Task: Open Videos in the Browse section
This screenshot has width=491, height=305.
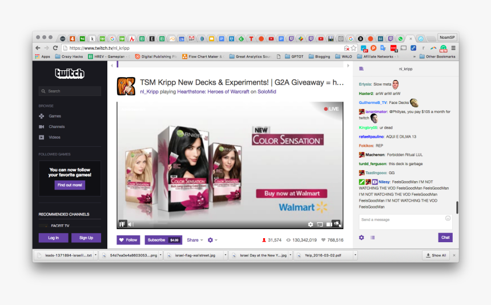Action: (x=54, y=138)
